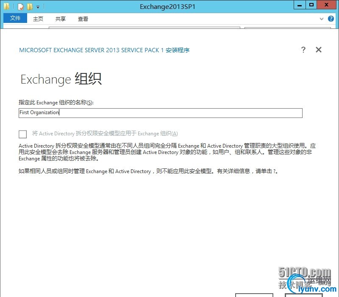Switch to the 查看 ribbon tab
Viewport: 339px width, 297px height.
click(83, 19)
